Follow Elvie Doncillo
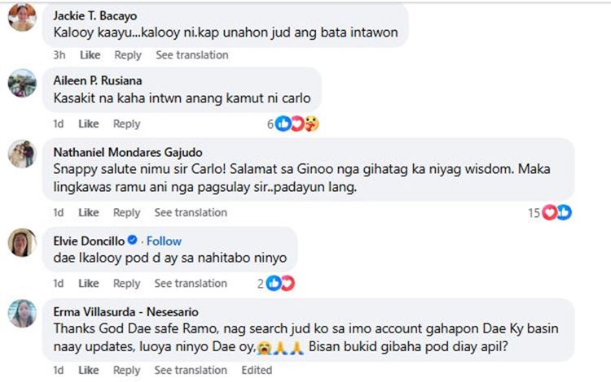This screenshot has height=382, width=611. pyautogui.click(x=164, y=241)
